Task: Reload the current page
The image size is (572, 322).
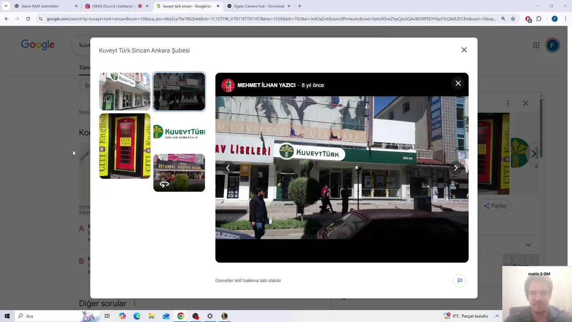Action: [x=28, y=19]
